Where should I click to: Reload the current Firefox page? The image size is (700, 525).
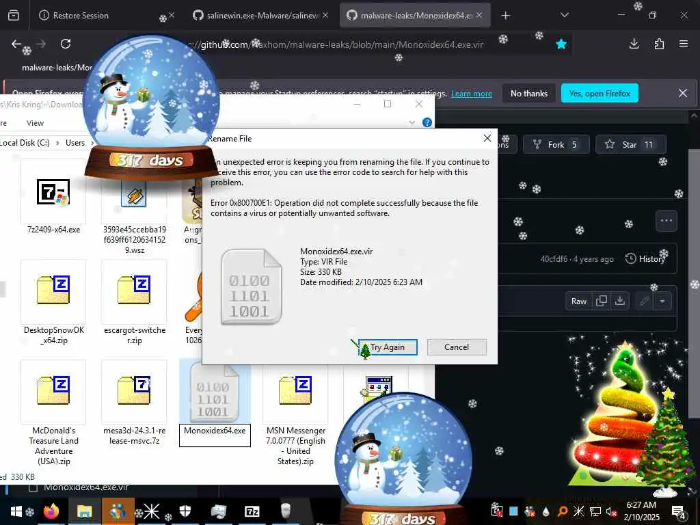66,44
